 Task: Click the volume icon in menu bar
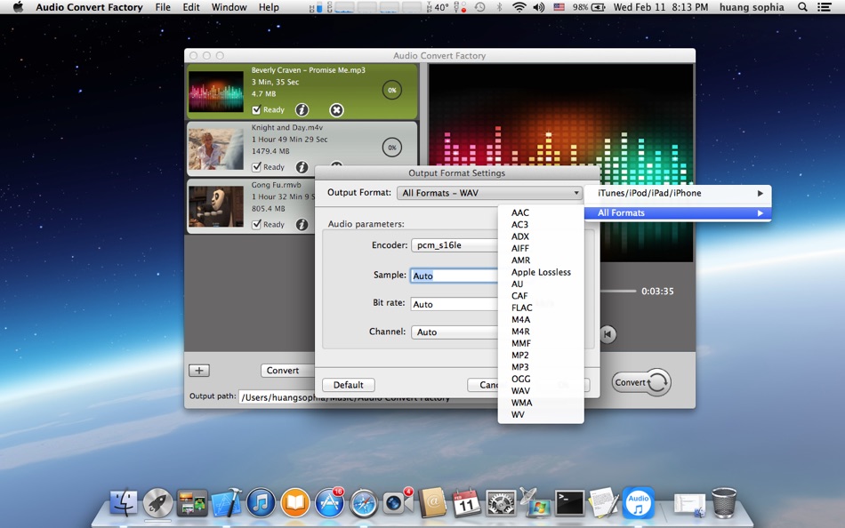tap(538, 7)
